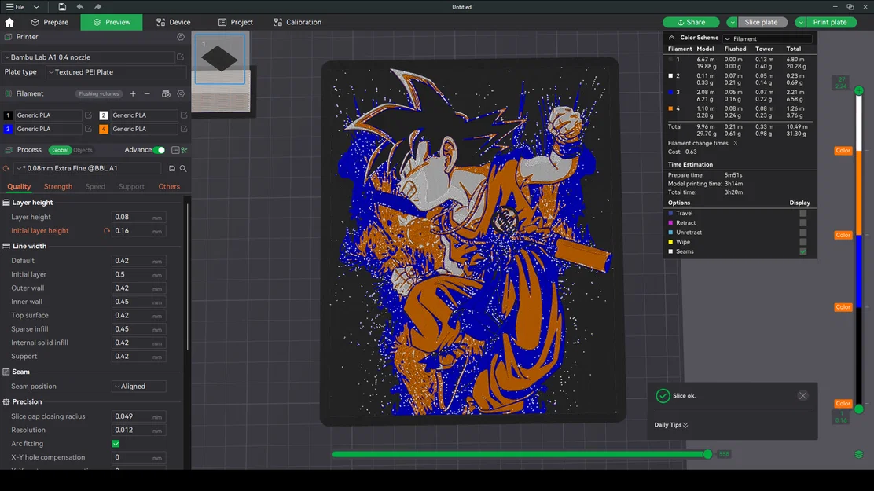The image size is (874, 491).
Task: Toggle Global process mode
Action: (x=60, y=150)
